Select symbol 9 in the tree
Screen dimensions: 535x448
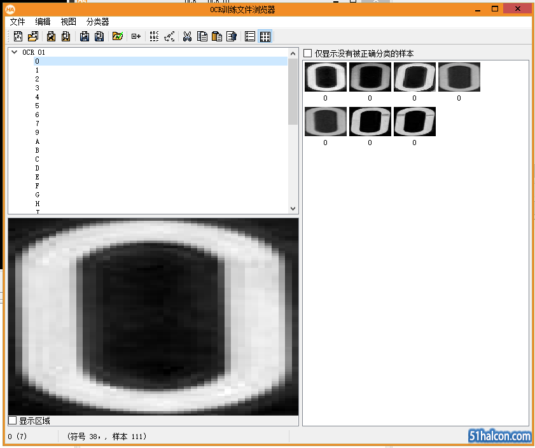tap(37, 132)
